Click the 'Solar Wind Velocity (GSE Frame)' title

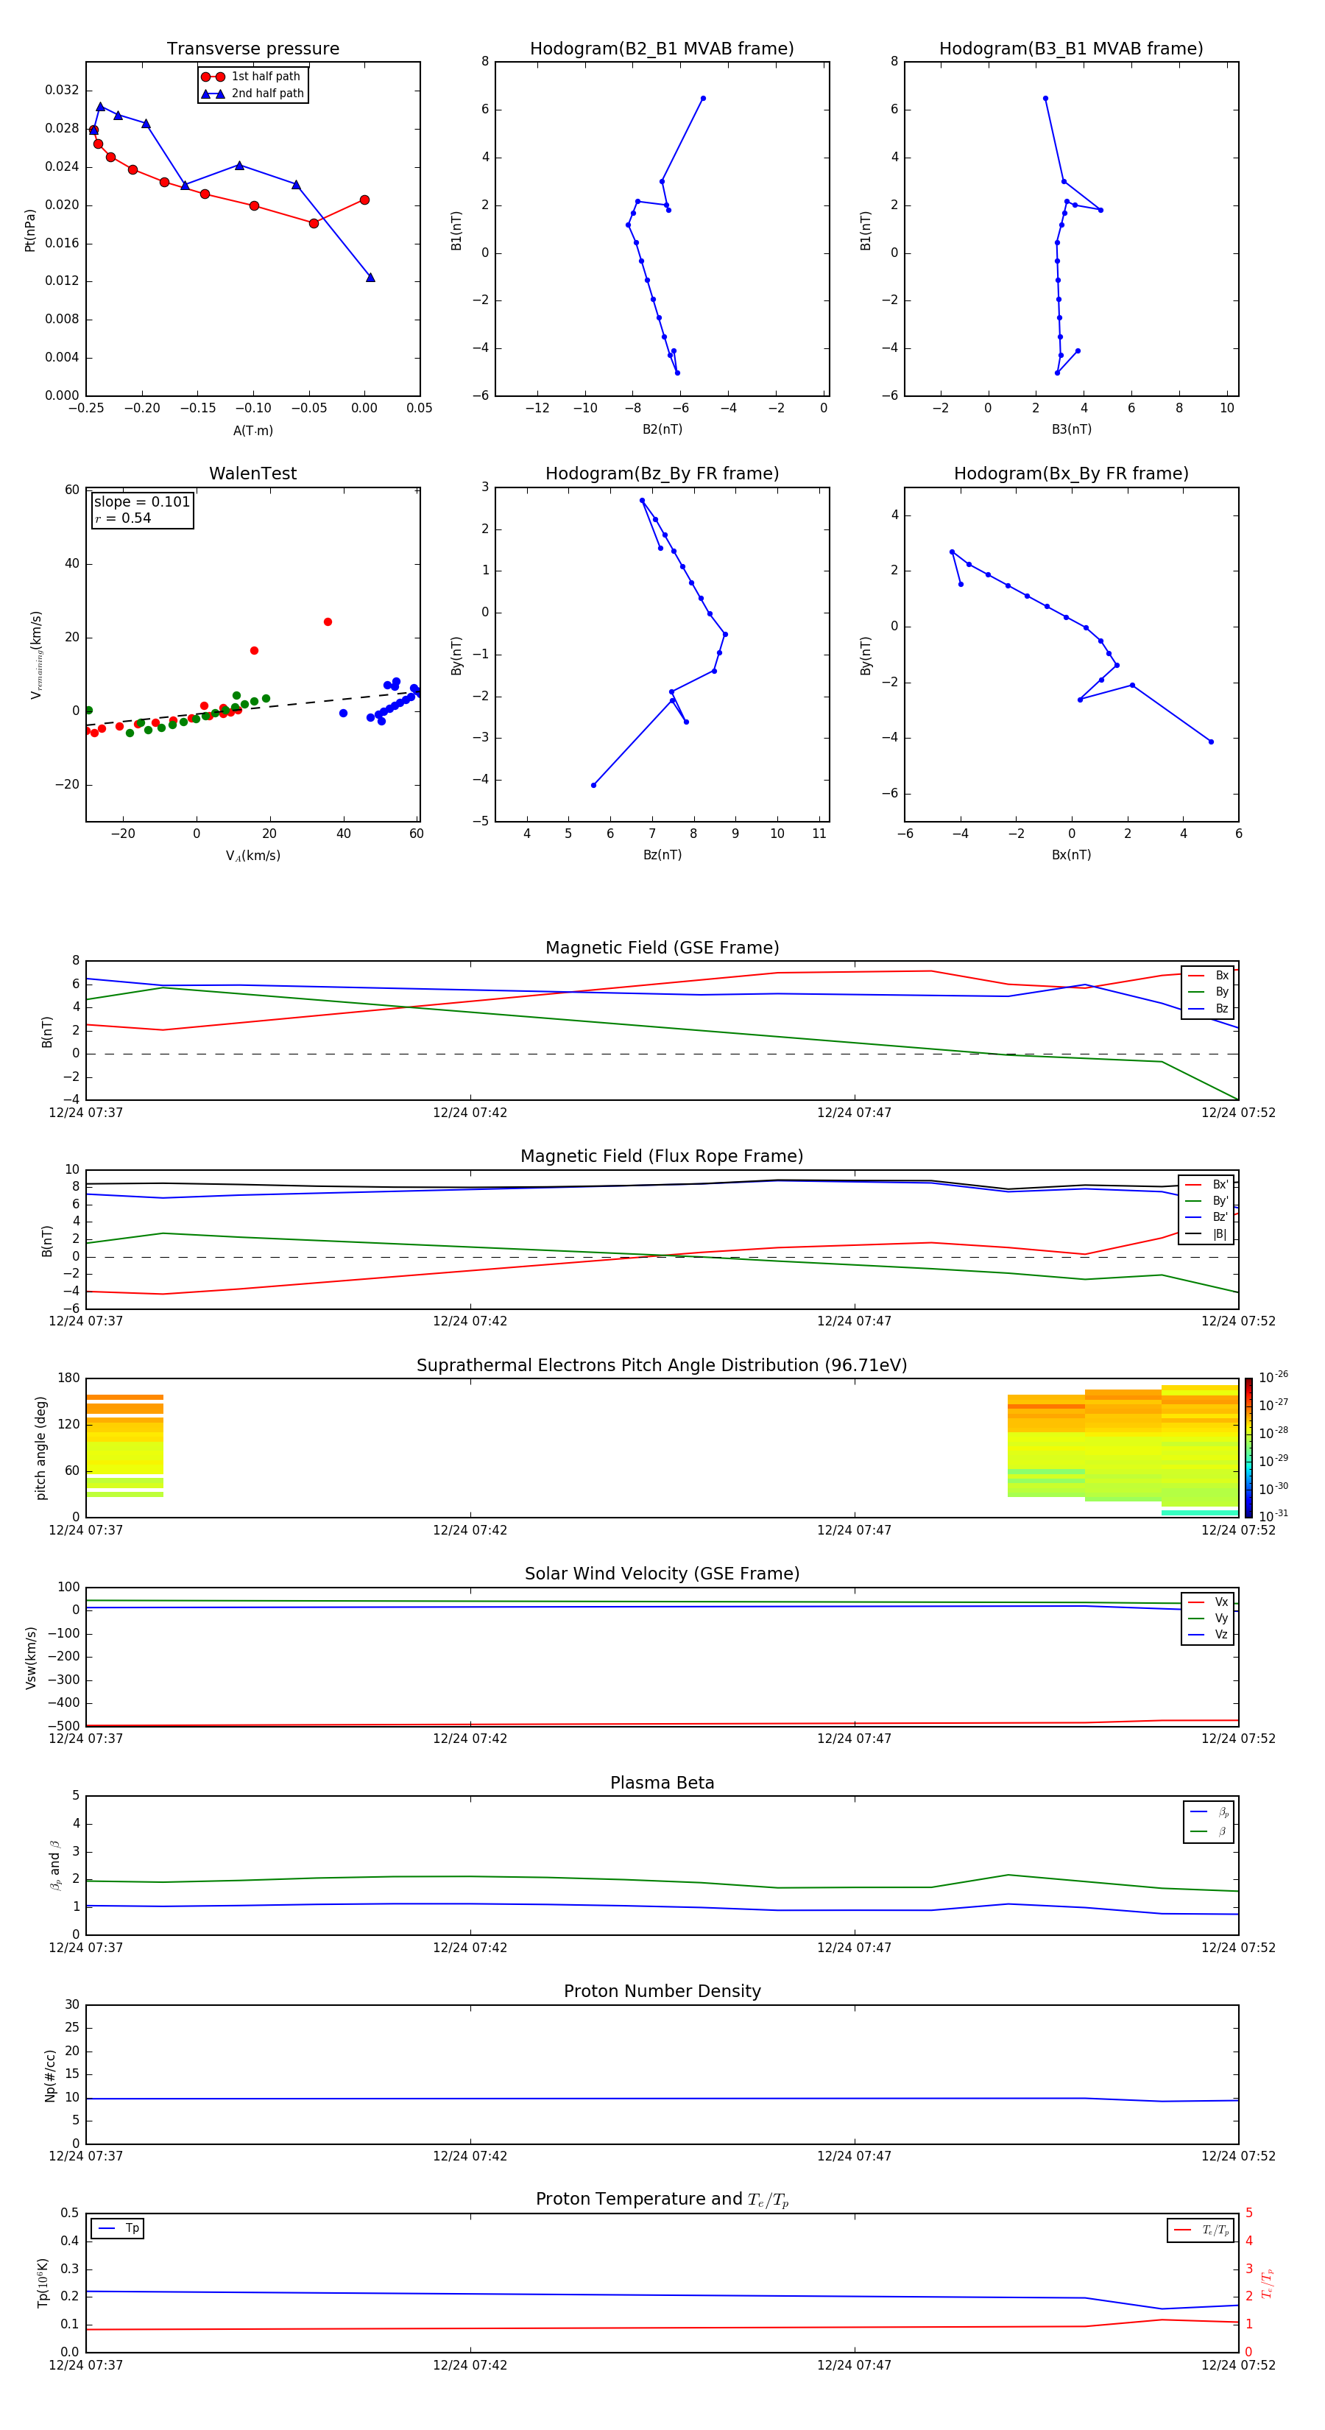pyautogui.click(x=662, y=1574)
